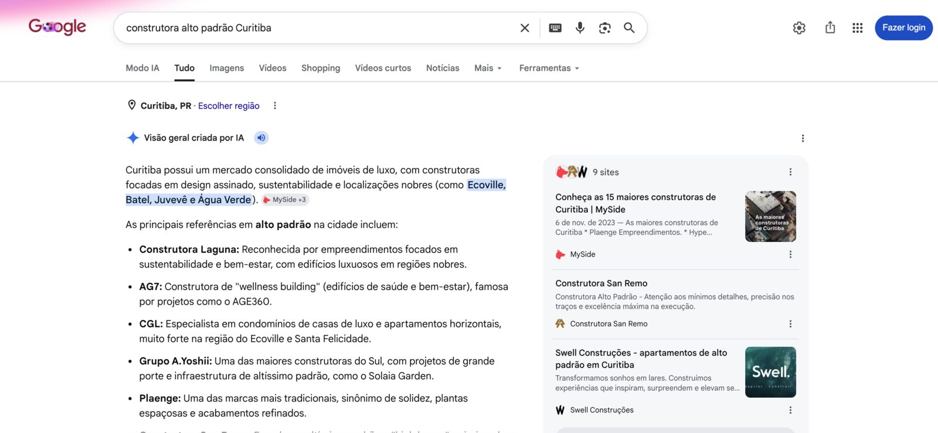This screenshot has height=433, width=938.
Task: Open the Swell Construções three-dot menu
Action: coord(790,410)
